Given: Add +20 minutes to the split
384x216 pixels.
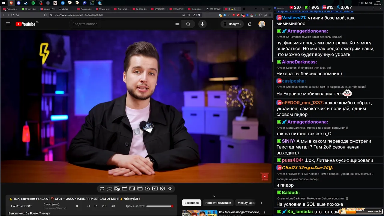Looking at the screenshot, I should (112, 206).
